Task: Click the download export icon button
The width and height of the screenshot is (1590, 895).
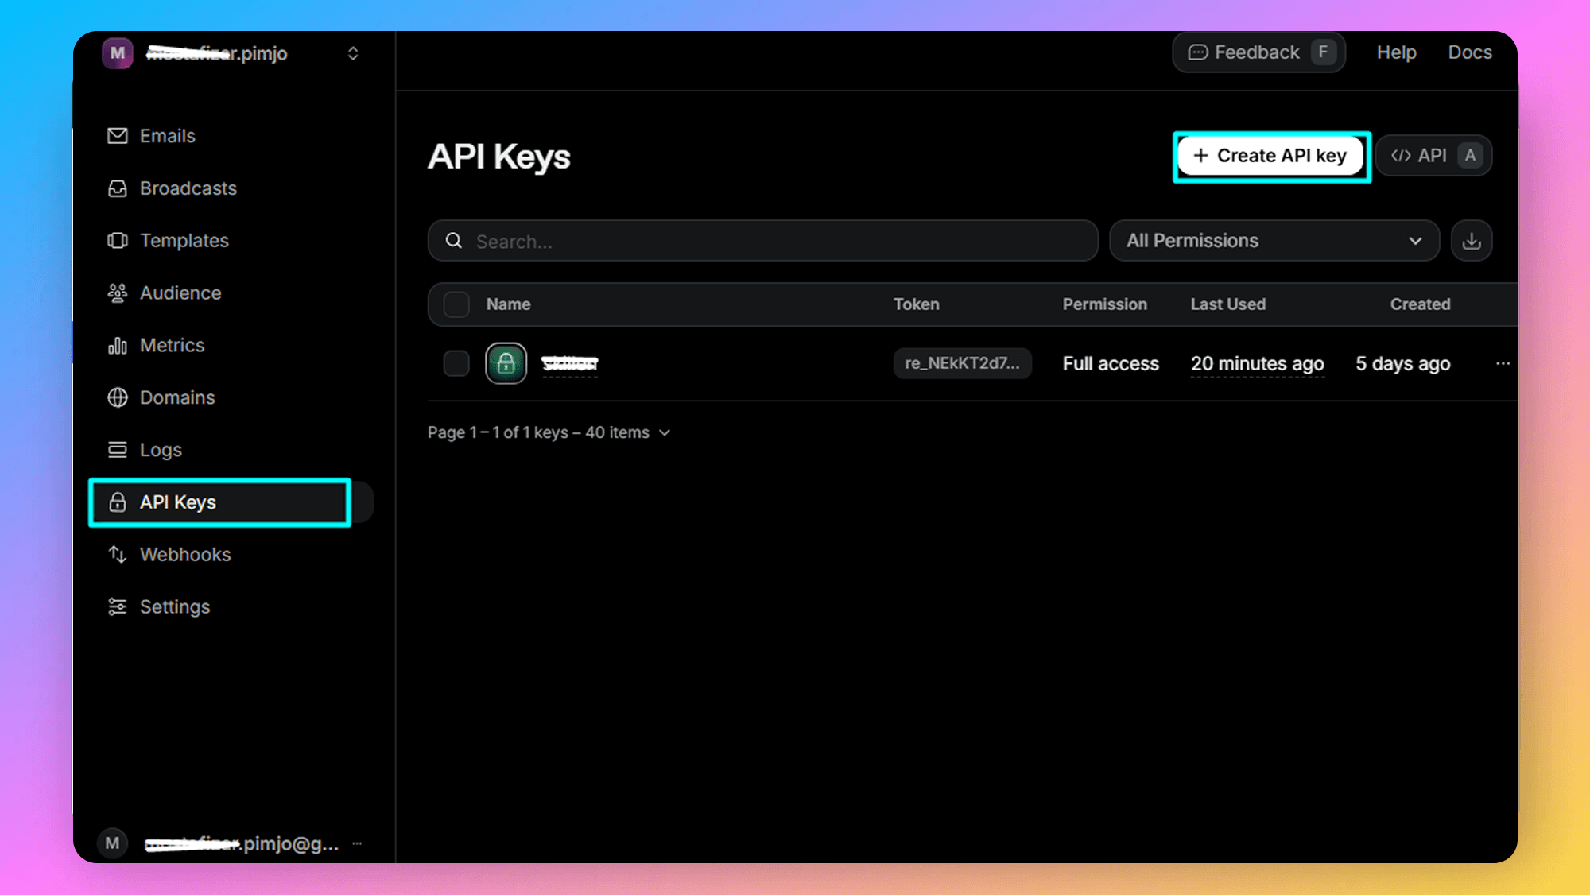Action: pyautogui.click(x=1472, y=241)
